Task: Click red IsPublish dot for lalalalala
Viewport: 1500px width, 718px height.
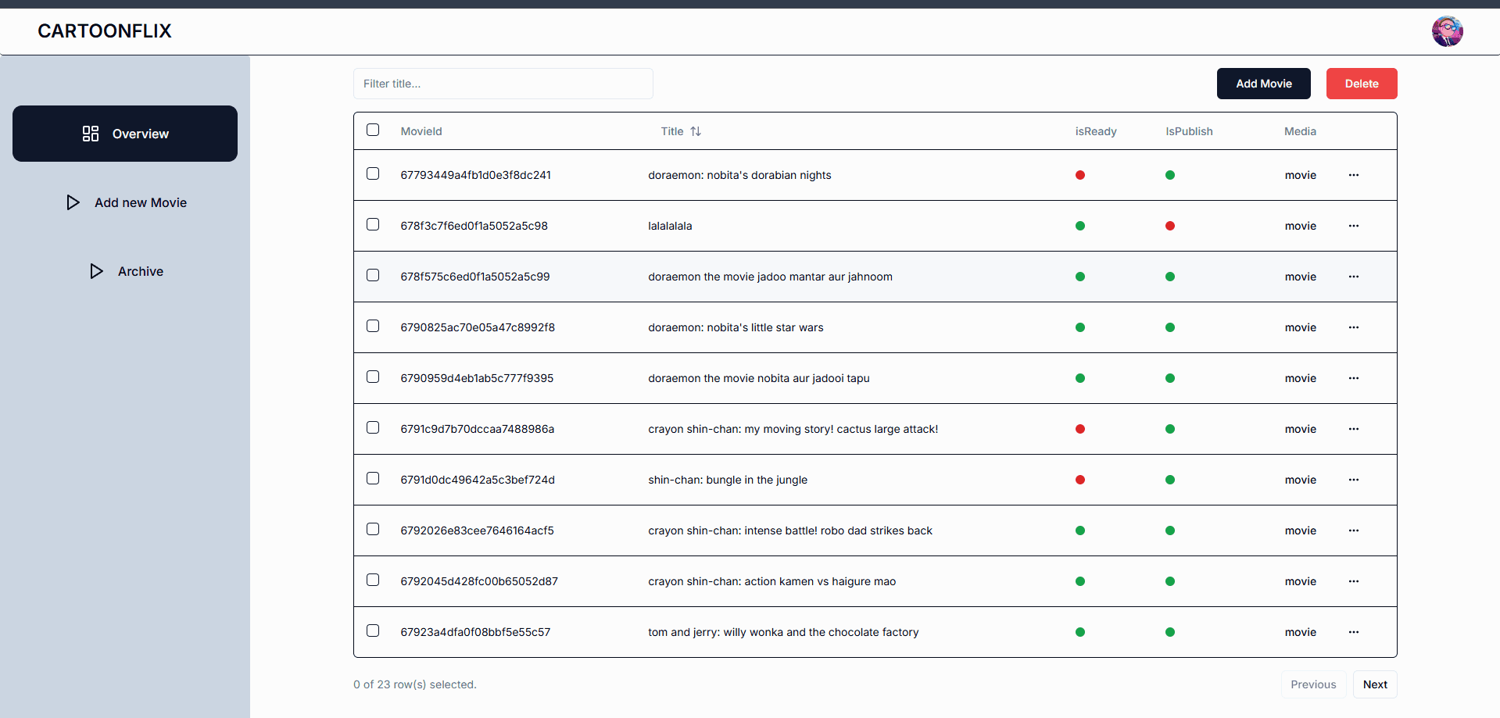Action: coord(1169,226)
